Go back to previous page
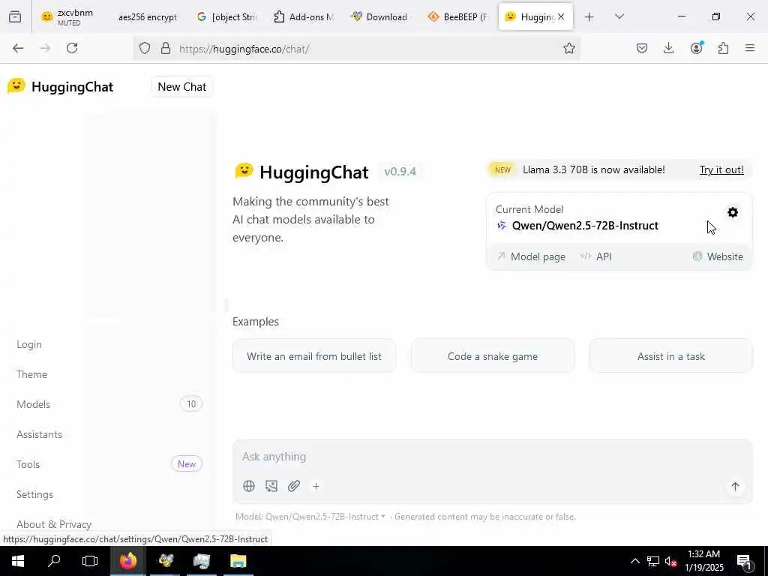The width and height of the screenshot is (768, 576). pos(18,48)
